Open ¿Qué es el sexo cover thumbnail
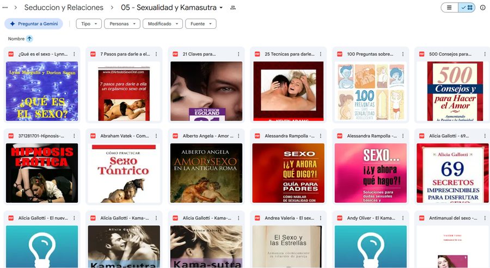This screenshot has width=490, height=268. 42,91
